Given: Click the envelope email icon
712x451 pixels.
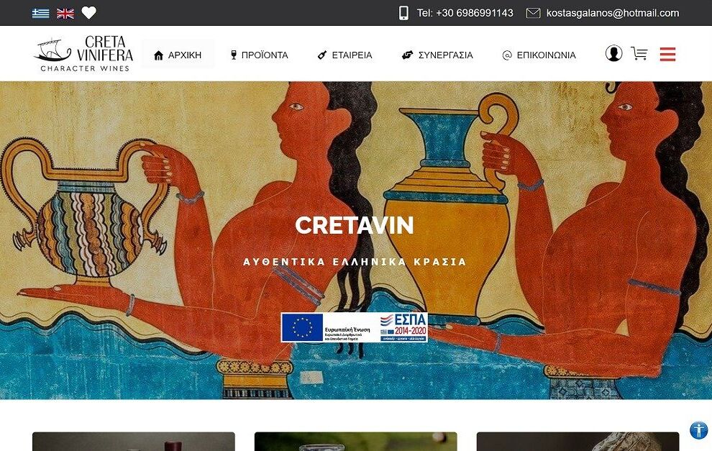Looking at the screenshot, I should 533,13.
